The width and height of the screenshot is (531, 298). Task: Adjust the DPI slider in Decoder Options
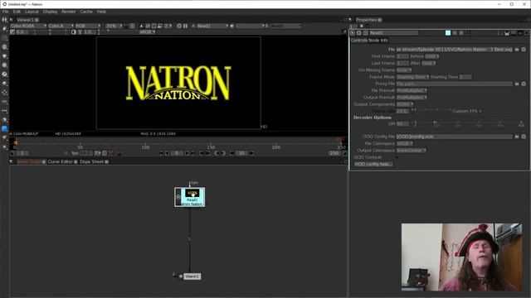pyautogui.click(x=468, y=124)
